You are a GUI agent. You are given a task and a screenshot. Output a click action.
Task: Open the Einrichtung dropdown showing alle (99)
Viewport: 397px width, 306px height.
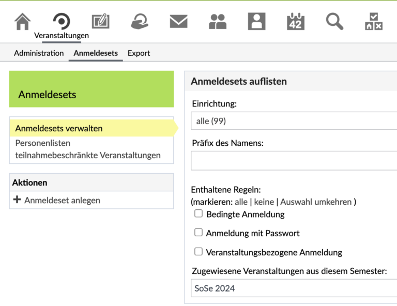click(294, 121)
